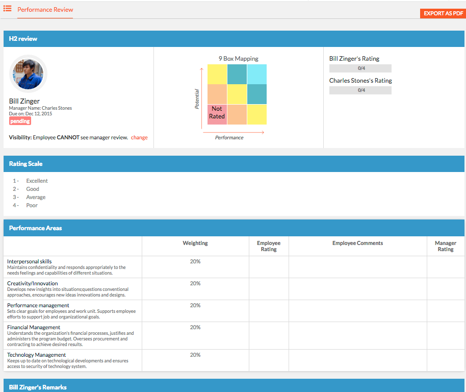Click the 20% weighting for Interpersonal skills
The height and width of the screenshot is (392, 466).
(x=195, y=261)
